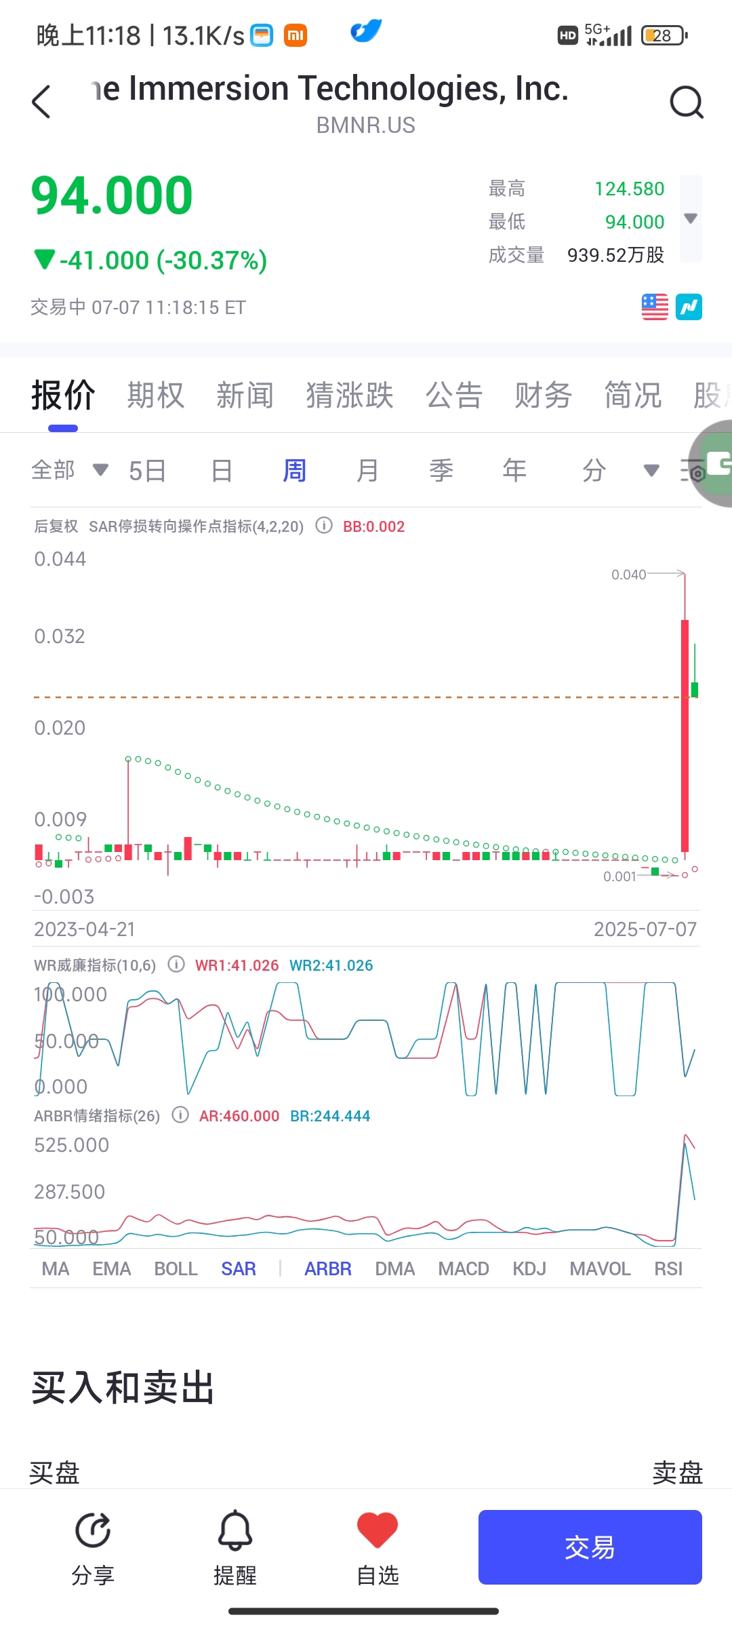Tap the info icon beside SAR indicator

tap(324, 526)
